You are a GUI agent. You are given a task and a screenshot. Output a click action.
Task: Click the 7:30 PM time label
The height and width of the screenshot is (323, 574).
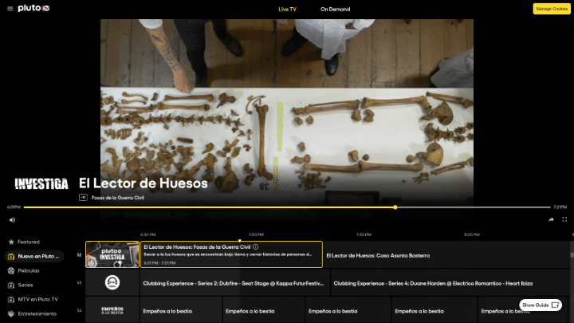coord(364,234)
